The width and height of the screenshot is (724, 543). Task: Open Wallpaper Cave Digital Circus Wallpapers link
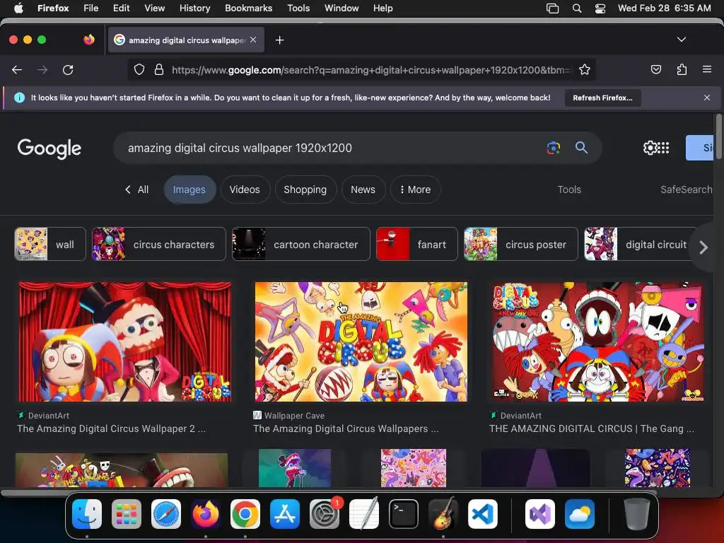pyautogui.click(x=346, y=428)
